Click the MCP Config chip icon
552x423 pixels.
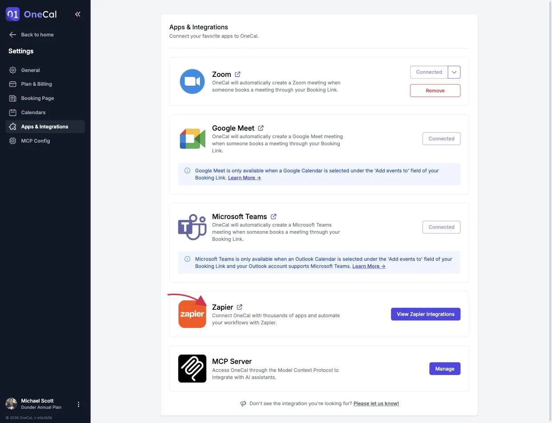click(12, 141)
